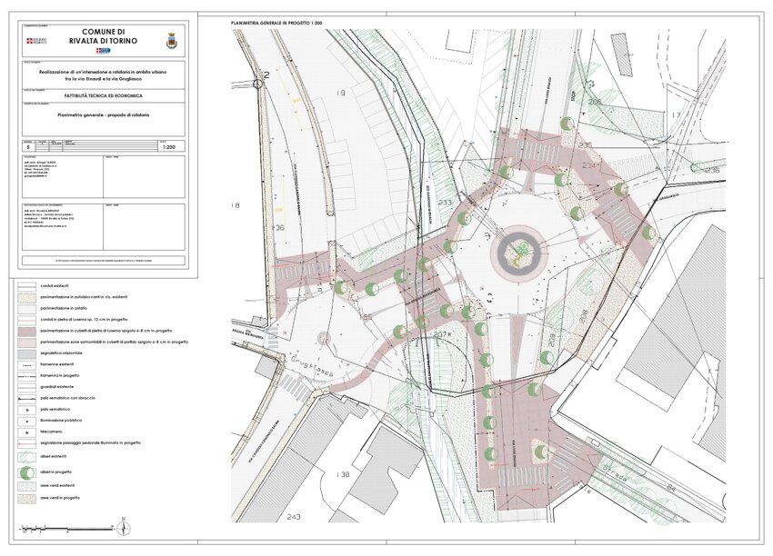The image size is (773, 556).
Task: Click the 'segnaletica orizzontale' grey swatch
Action: click(x=27, y=352)
